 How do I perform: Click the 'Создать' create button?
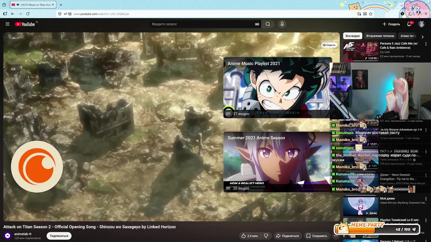pyautogui.click(x=391, y=24)
